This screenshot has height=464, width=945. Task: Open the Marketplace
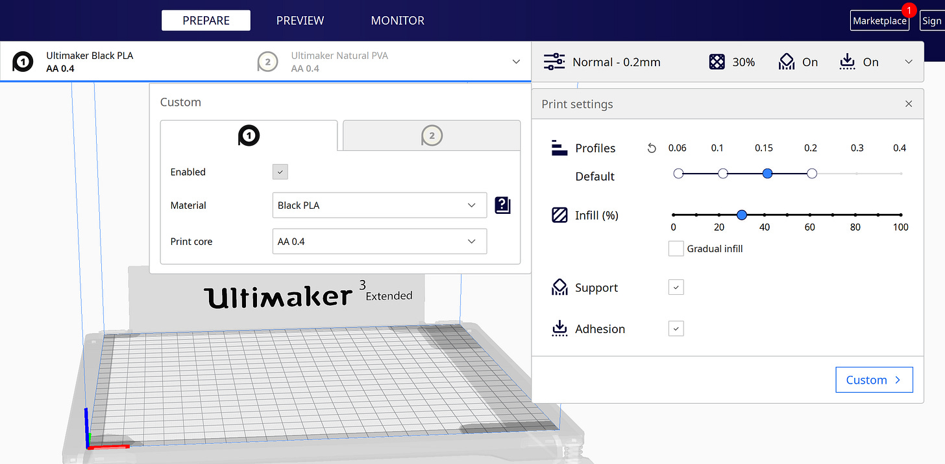[879, 21]
